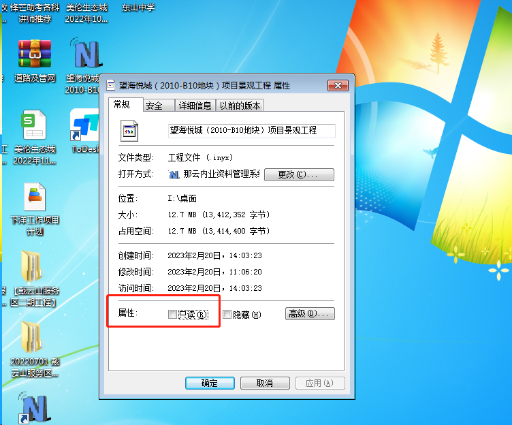Select the 下洋工作项目计划 desktop icon
The image size is (512, 425).
click(34, 198)
